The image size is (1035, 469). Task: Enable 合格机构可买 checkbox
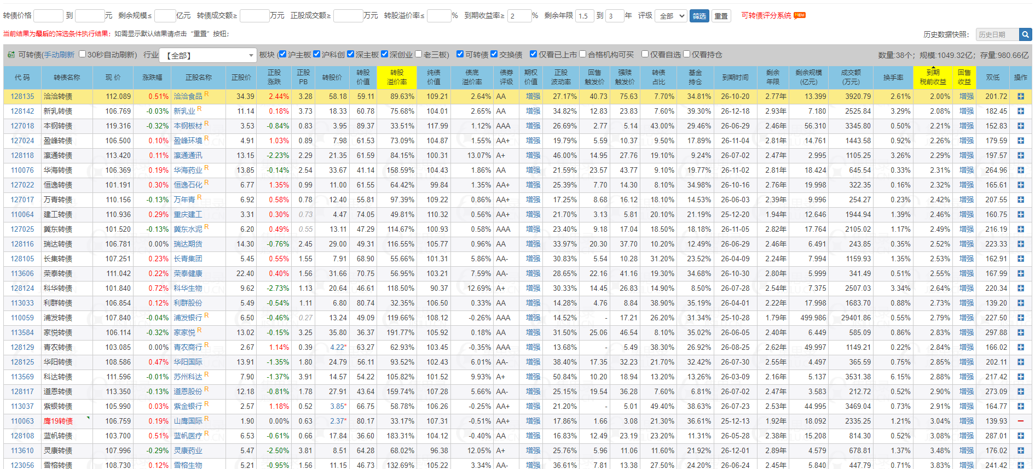coord(583,54)
